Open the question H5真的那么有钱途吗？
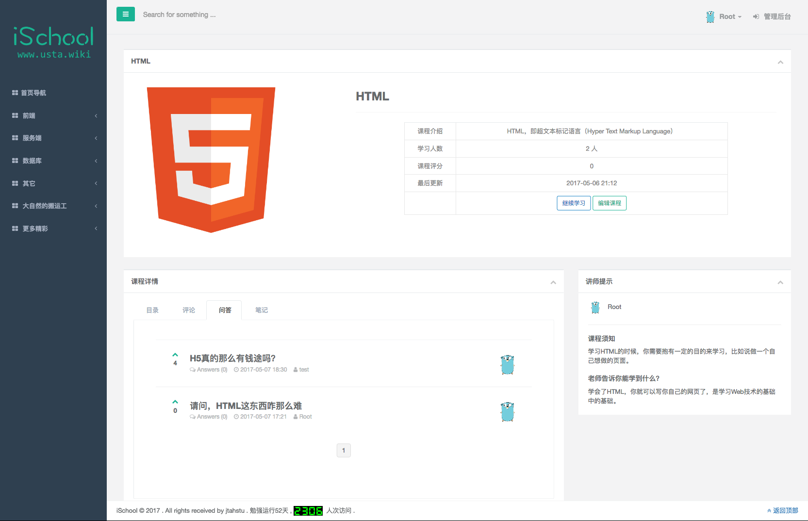The height and width of the screenshot is (521, 808). point(232,358)
